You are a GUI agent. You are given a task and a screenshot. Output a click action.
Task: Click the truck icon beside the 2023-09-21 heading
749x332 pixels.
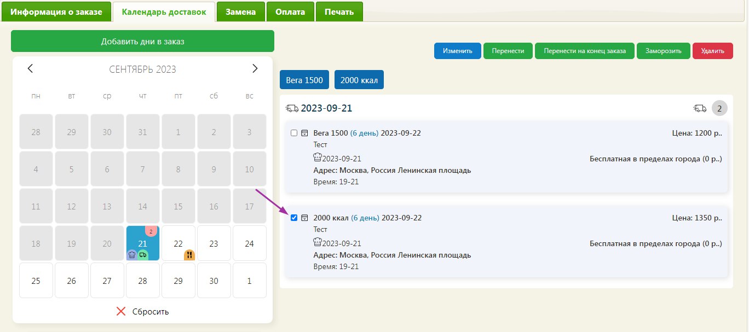tap(292, 108)
